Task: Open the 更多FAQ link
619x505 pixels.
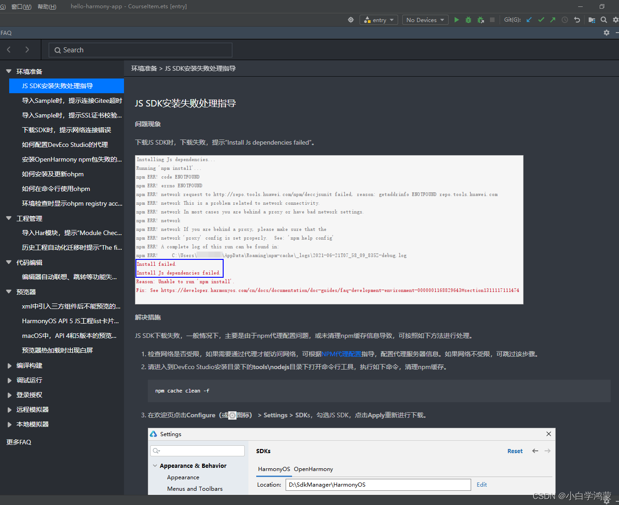Action: pos(19,442)
